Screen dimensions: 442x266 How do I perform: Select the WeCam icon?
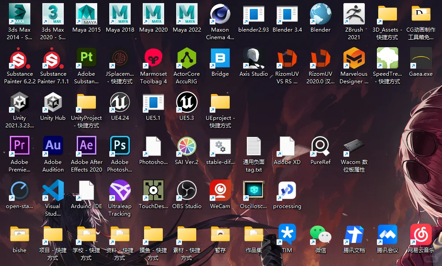(220, 190)
